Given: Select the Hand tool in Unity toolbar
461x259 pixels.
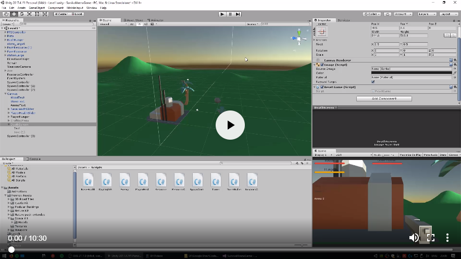Looking at the screenshot, I should tap(6, 14).
